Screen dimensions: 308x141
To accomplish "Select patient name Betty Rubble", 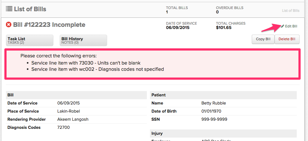I will point(214,103).
